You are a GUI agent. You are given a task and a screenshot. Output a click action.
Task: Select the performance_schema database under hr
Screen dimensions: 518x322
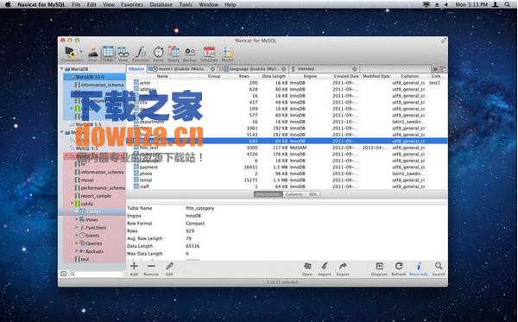coord(100,188)
